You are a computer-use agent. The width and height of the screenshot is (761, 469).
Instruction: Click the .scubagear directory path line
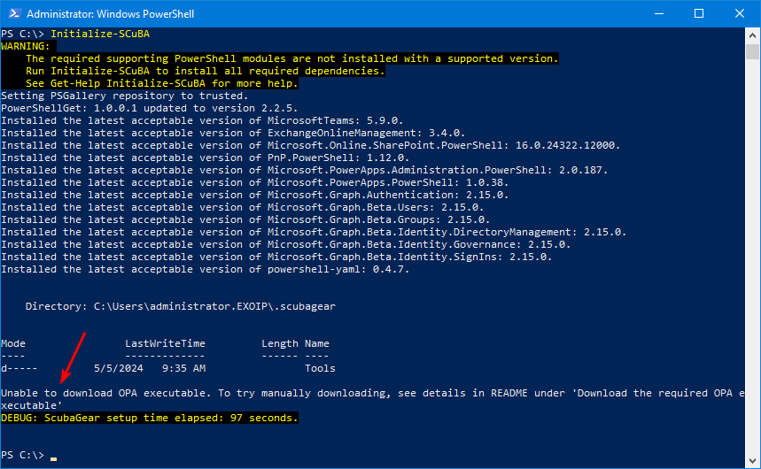click(180, 305)
